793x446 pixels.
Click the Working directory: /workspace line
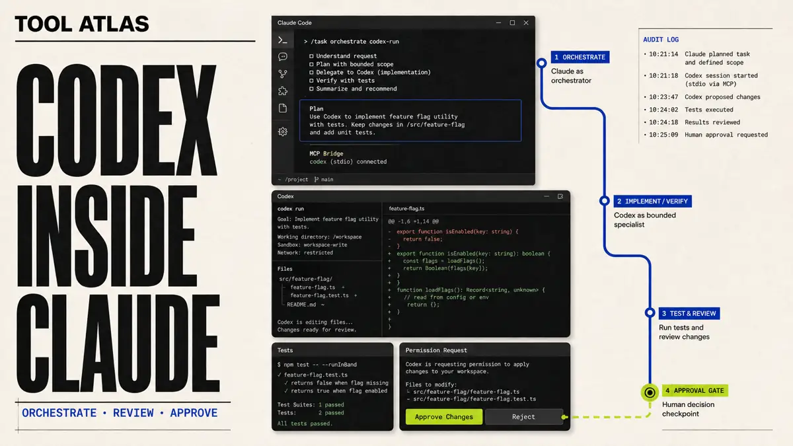pos(319,237)
